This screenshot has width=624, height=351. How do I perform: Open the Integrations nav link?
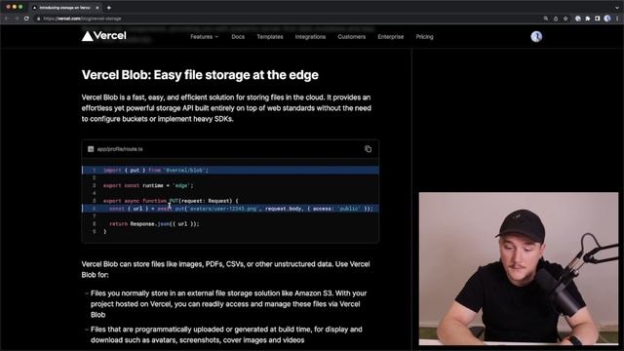pyautogui.click(x=310, y=37)
